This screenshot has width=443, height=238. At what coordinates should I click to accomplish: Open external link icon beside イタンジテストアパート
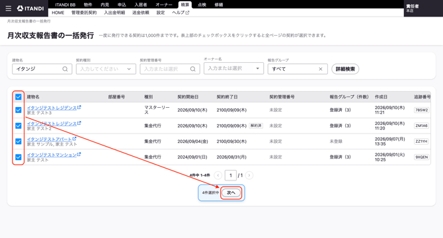74,139
